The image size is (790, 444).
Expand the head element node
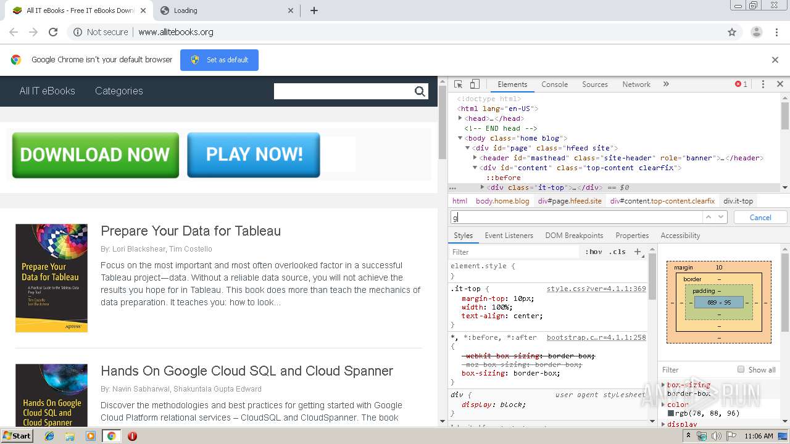point(460,118)
